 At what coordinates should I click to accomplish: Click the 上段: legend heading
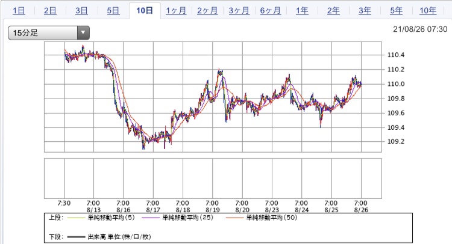pyautogui.click(x=56, y=218)
